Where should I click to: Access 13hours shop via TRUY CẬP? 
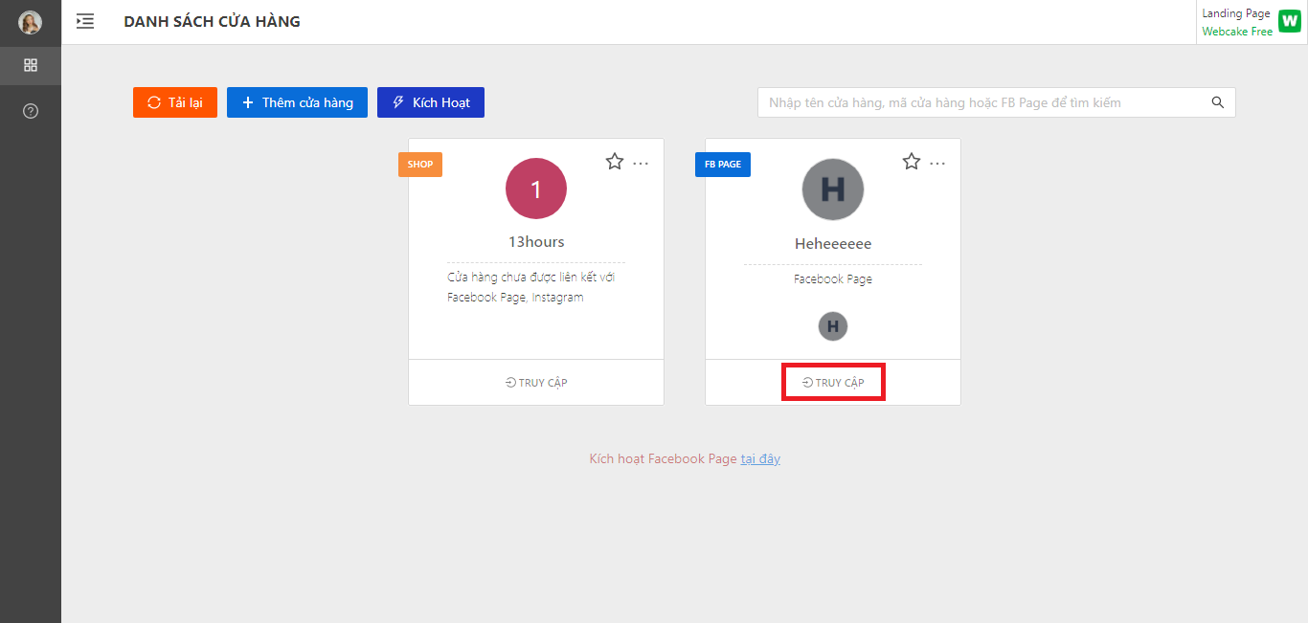pos(536,383)
